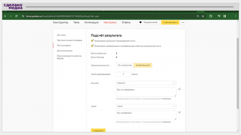Open the browser three-dot menu
Viewport: 241px width, 135px height.
(236, 16)
